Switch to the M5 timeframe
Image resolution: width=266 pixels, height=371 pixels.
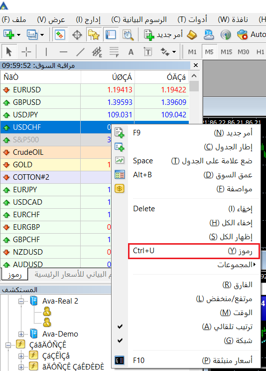point(209,51)
